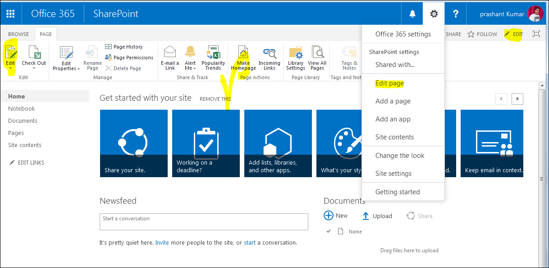Screen dimensions: 549x268
Task: Open Page Permissions
Action: click(129, 58)
